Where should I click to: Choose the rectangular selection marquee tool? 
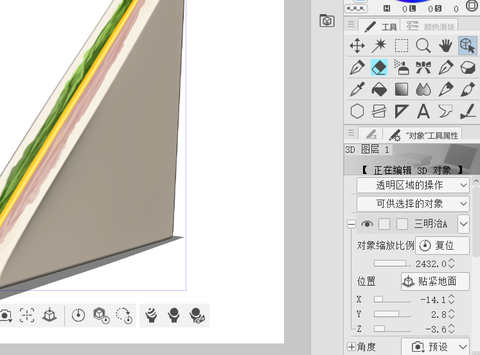tap(402, 46)
